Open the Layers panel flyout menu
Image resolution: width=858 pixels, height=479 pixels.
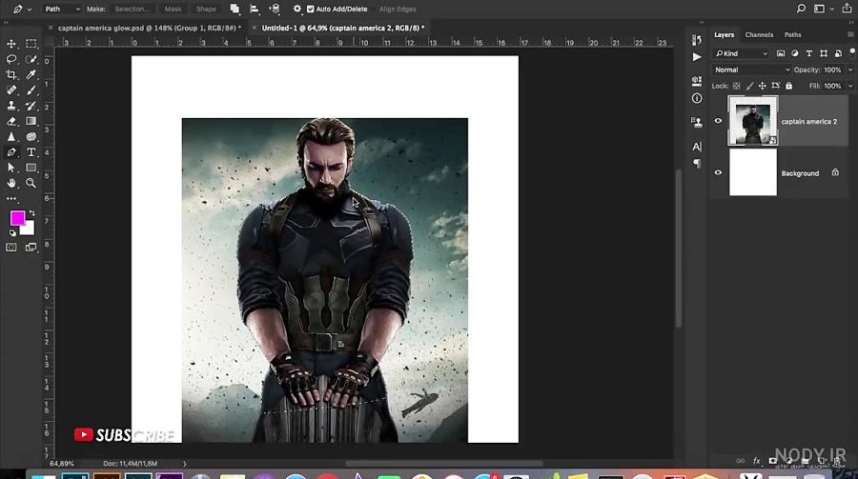(851, 34)
